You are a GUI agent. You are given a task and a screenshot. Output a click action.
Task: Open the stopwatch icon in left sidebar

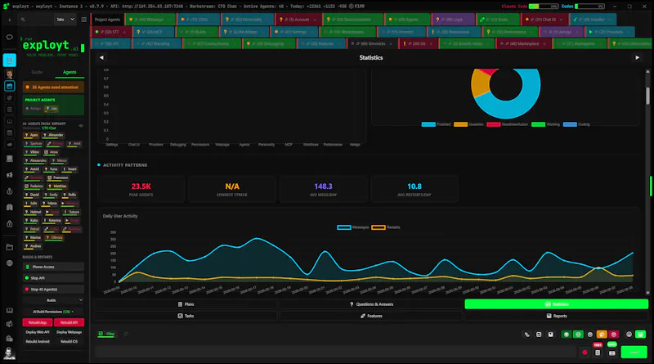pos(10,191)
